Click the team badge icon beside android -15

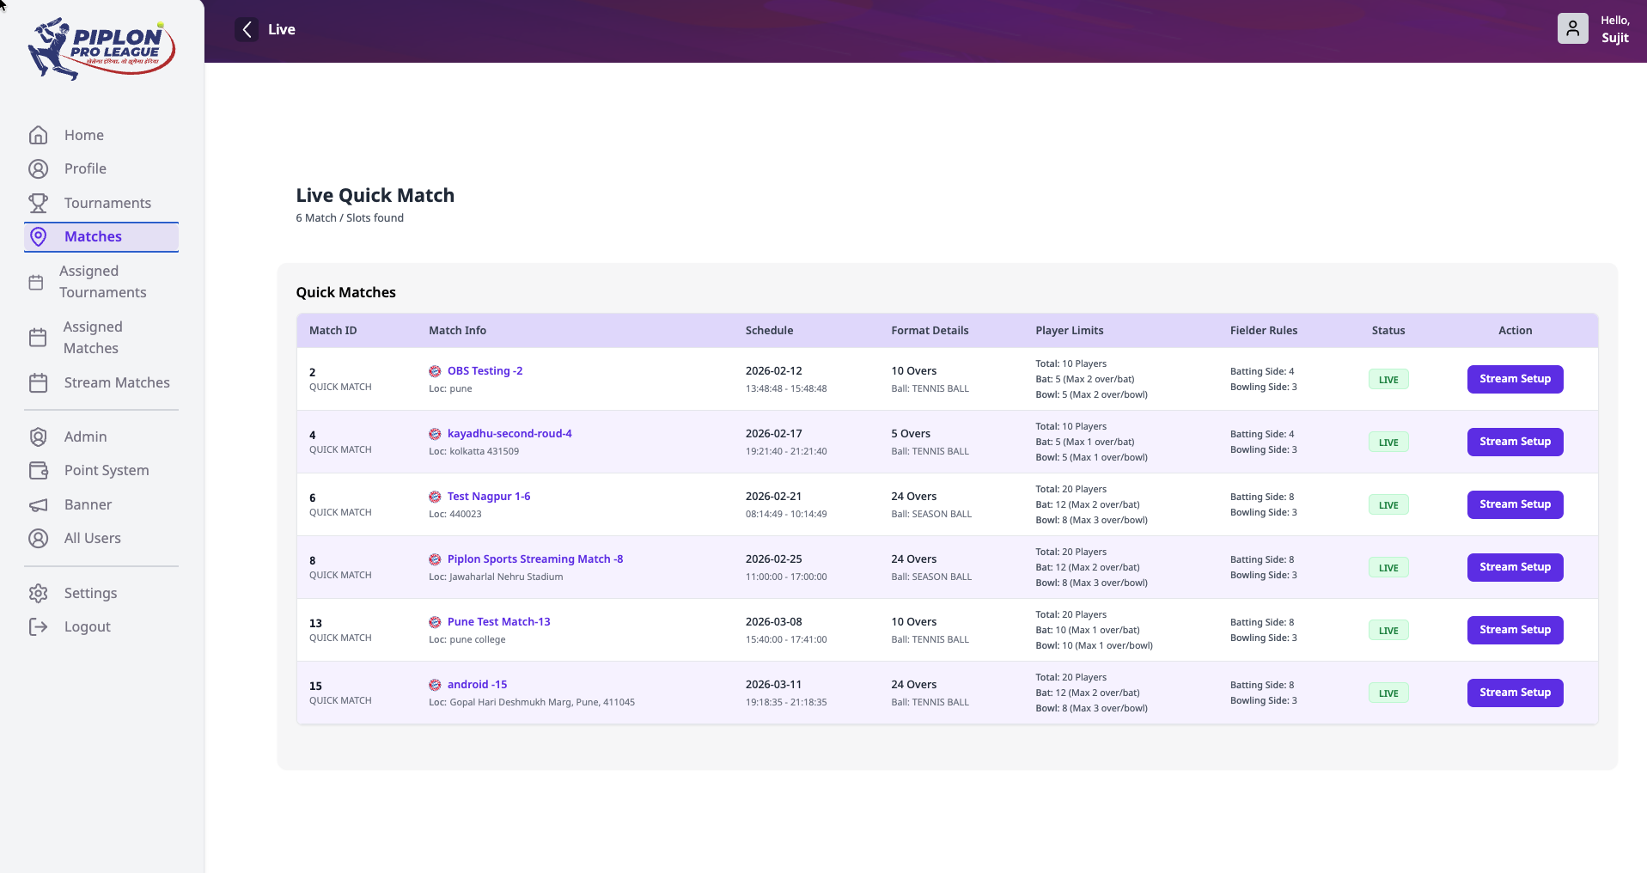pyautogui.click(x=435, y=685)
